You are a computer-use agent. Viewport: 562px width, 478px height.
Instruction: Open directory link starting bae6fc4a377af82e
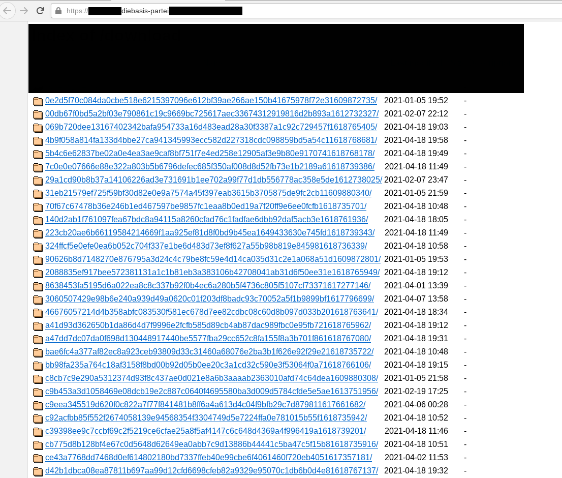pyautogui.click(x=209, y=352)
